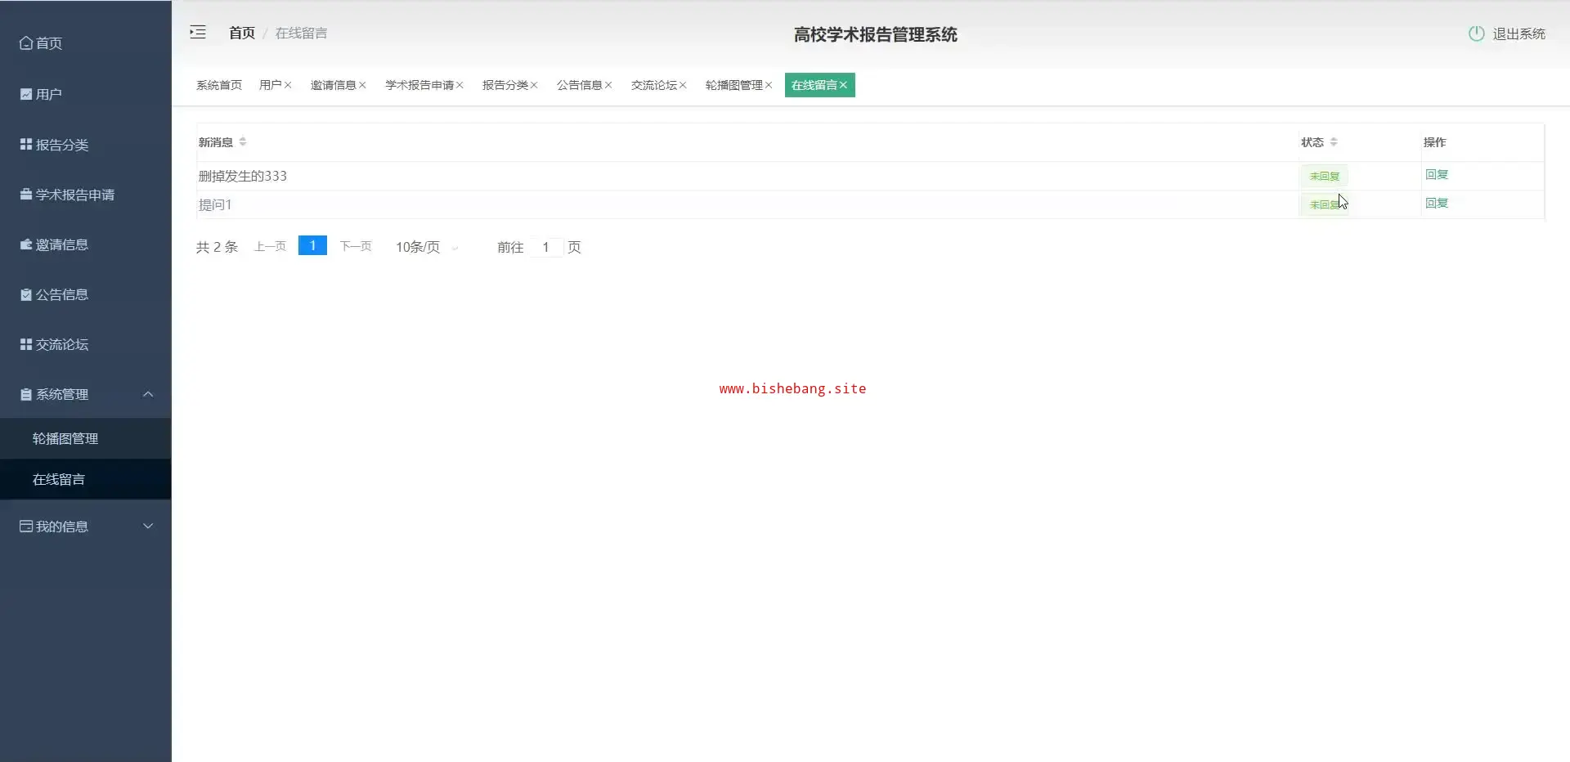Click the message text 删掉发生的333
This screenshot has width=1570, height=762.
click(243, 176)
